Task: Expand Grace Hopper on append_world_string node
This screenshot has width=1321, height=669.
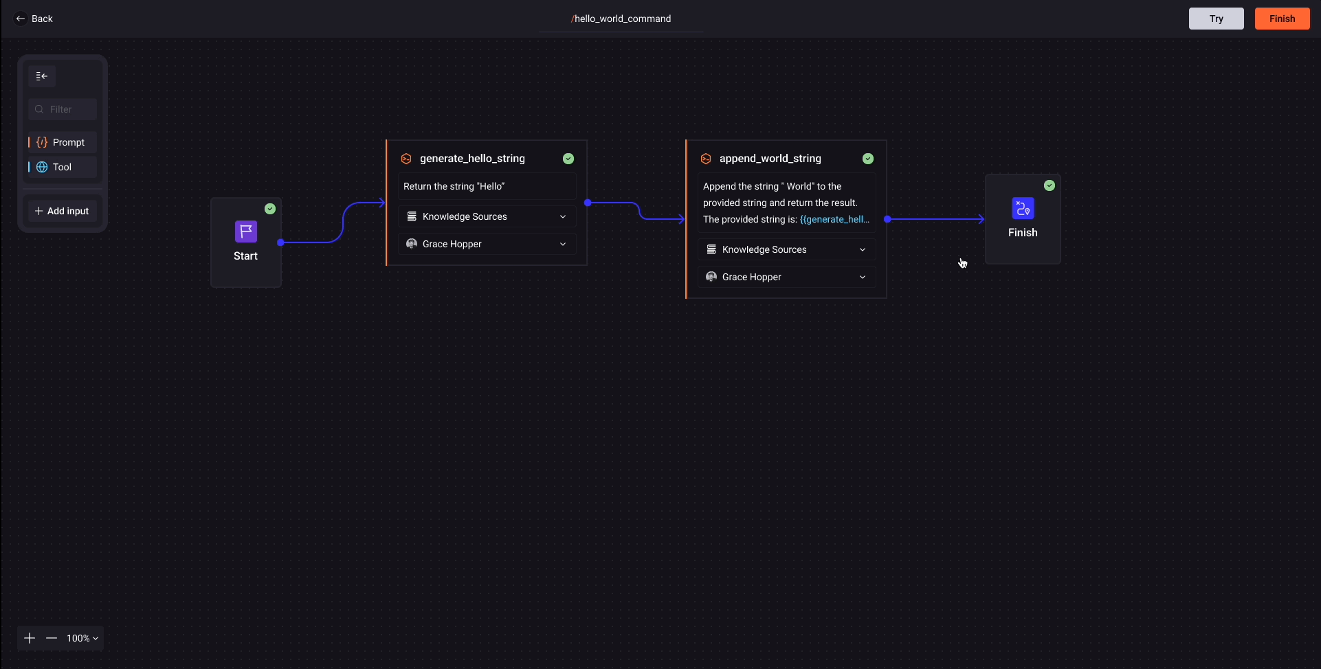Action: coord(863,277)
